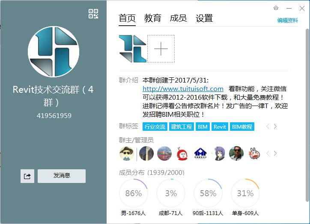Open the group home pin icon in the title bar
The image size is (310, 224).
(276, 8)
